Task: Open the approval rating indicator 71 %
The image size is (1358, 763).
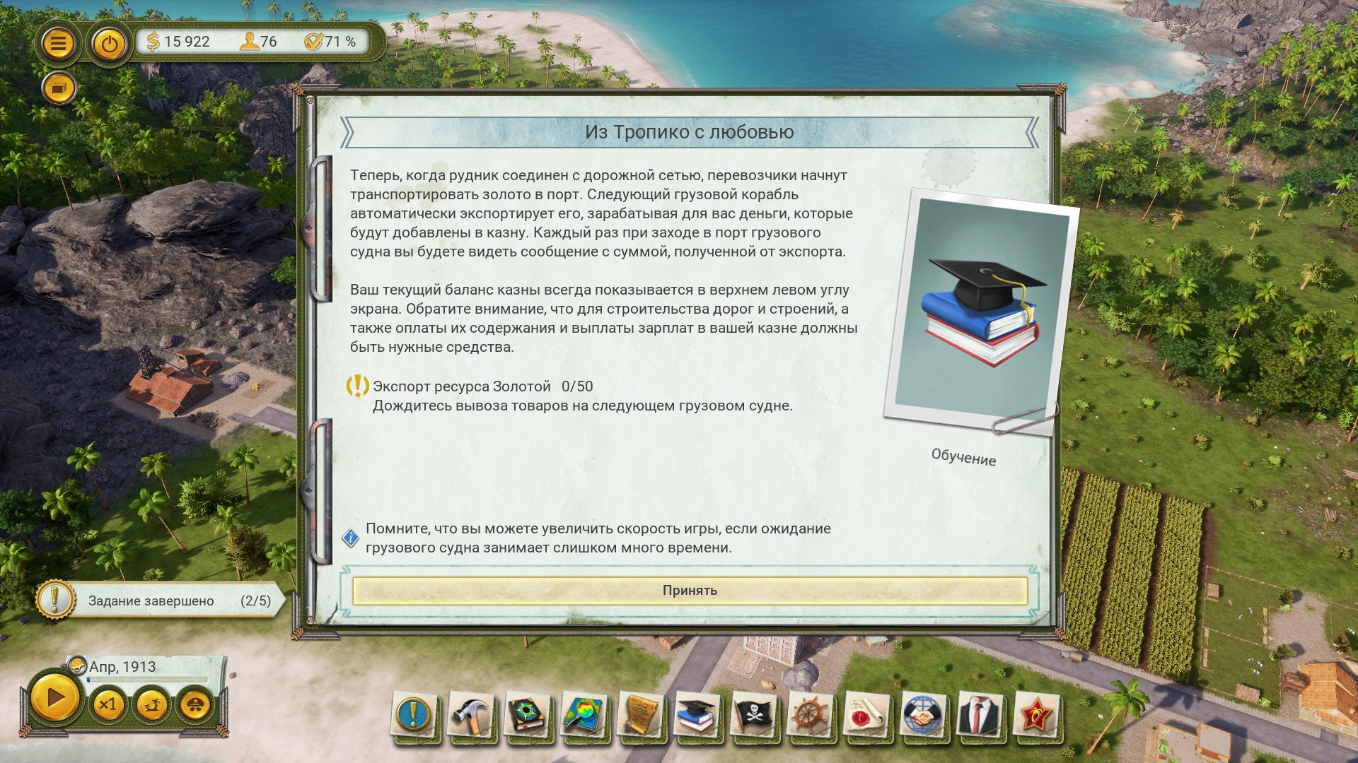Action: coord(330,42)
